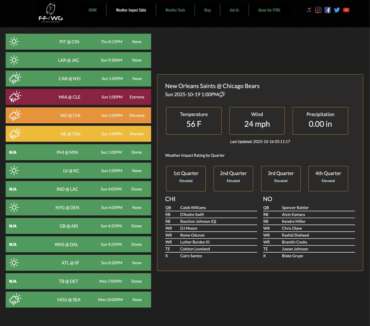This screenshot has height=326, width=370.
Task: Click N/A icon on IND @ LAC row
Action: pyautogui.click(x=13, y=189)
